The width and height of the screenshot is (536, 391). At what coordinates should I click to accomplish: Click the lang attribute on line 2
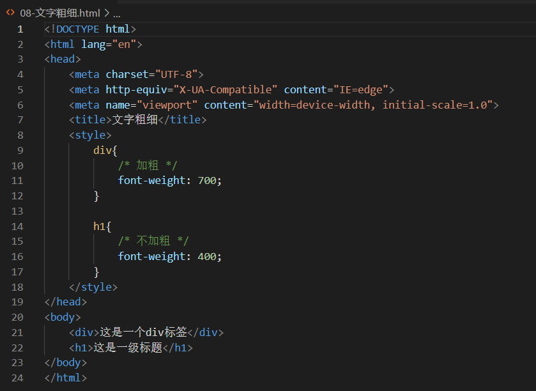[93, 45]
